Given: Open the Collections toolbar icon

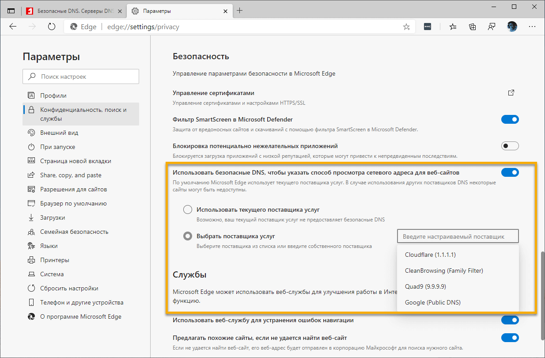Looking at the screenshot, I should 473,27.
